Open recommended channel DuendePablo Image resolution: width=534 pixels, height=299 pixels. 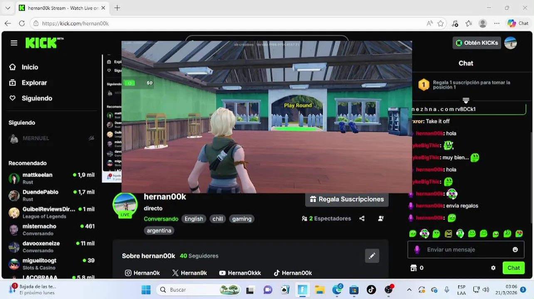[52, 195]
